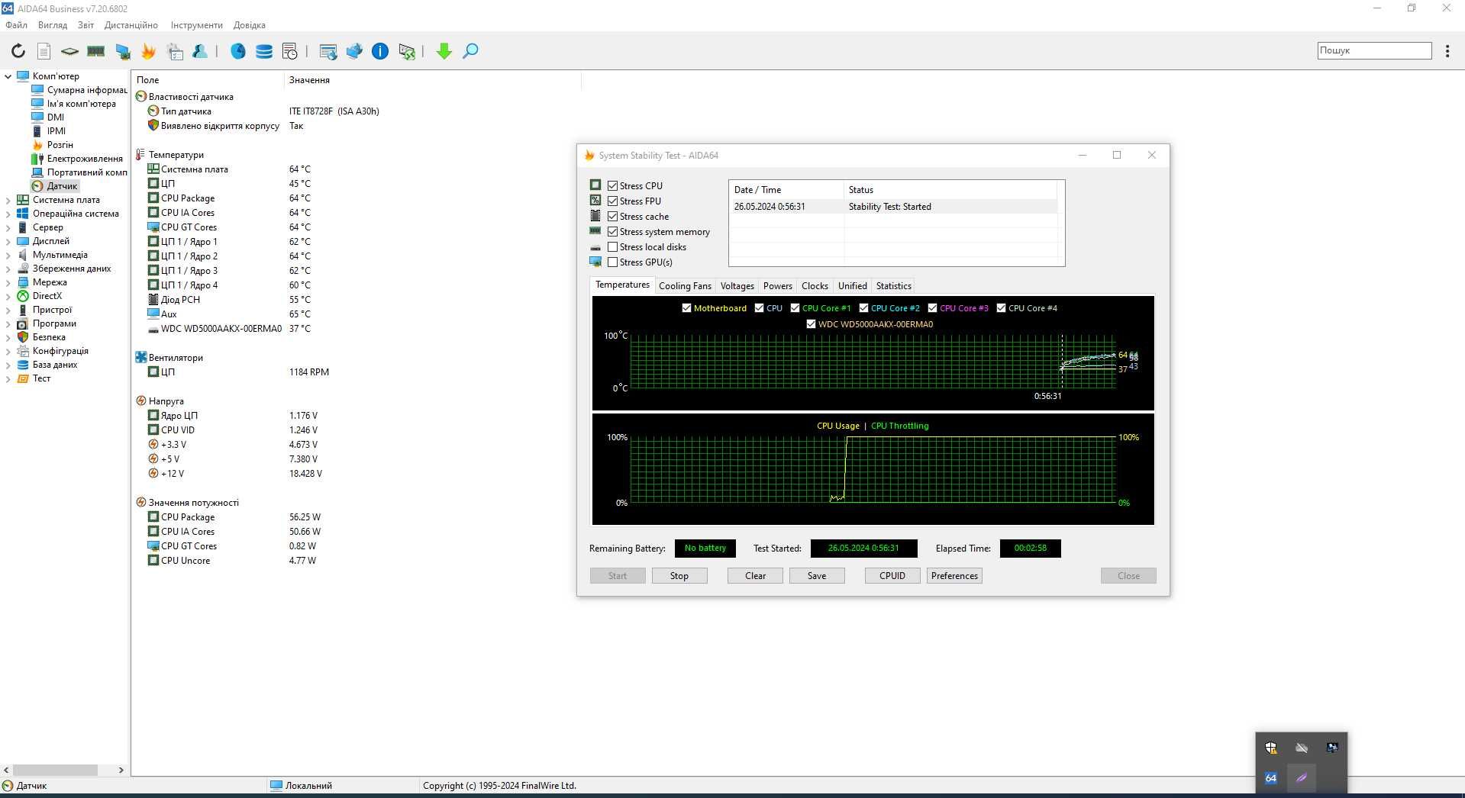Switch to Cooling Fans tab
Image resolution: width=1465 pixels, height=798 pixels.
[685, 286]
